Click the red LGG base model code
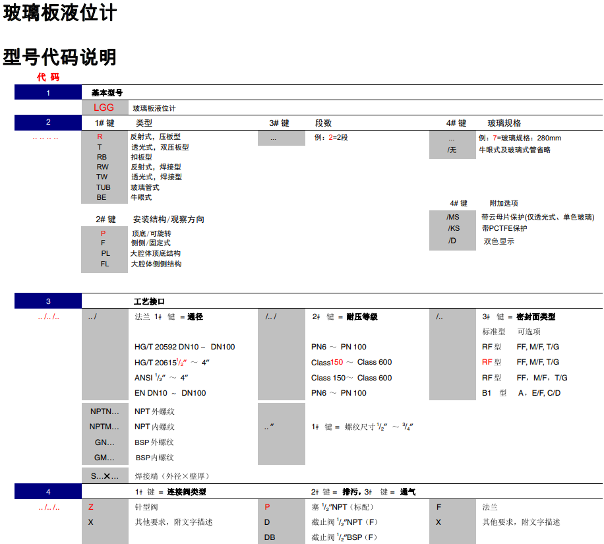The image size is (604, 544). coord(104,107)
